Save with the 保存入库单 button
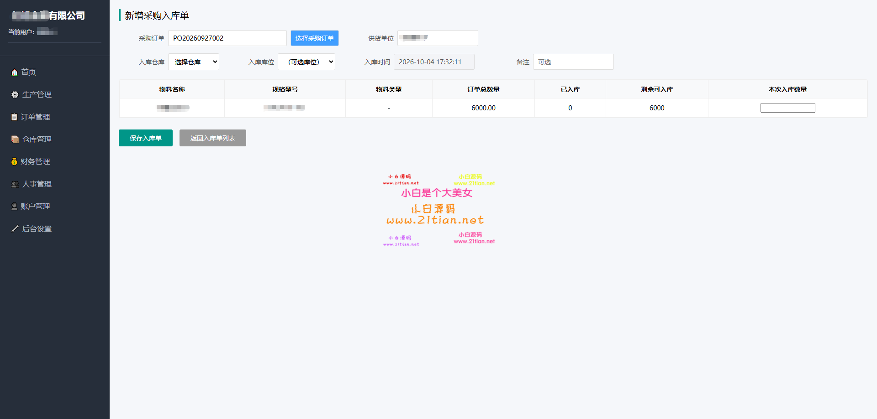Viewport: 877px width, 419px height. point(146,138)
